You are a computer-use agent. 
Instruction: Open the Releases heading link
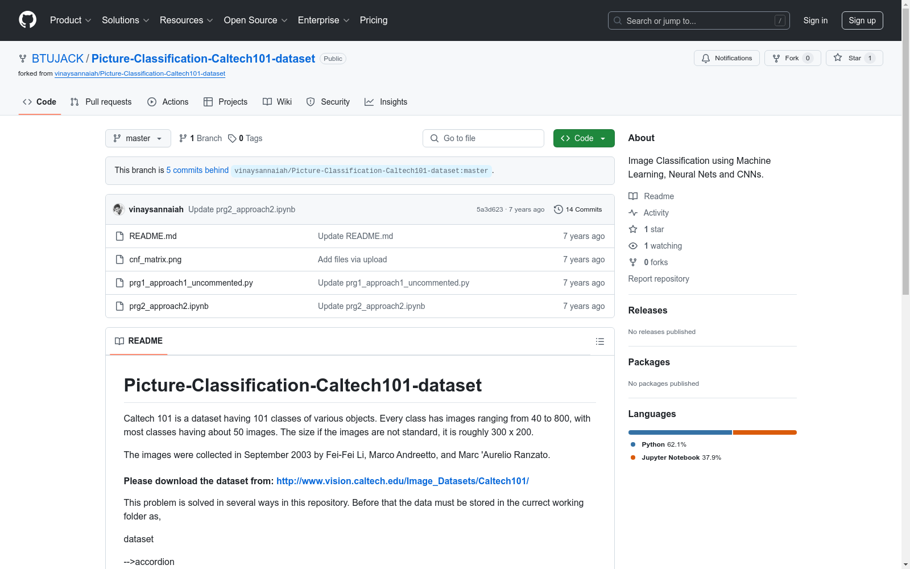(648, 310)
